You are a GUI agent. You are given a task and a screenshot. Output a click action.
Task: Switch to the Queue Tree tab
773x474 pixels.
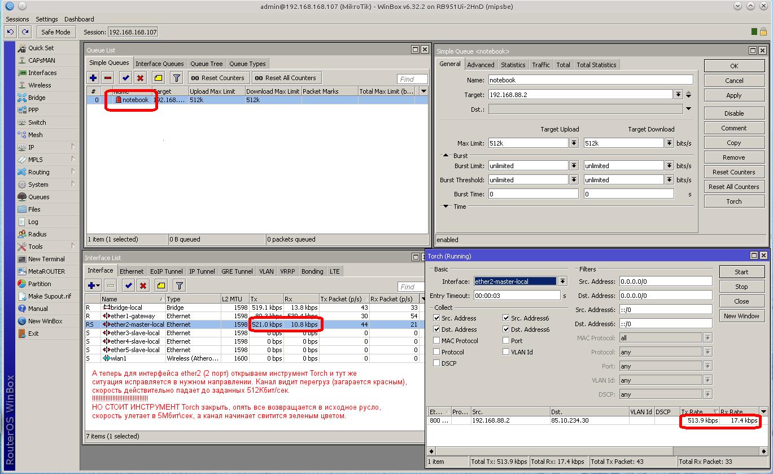(x=206, y=64)
